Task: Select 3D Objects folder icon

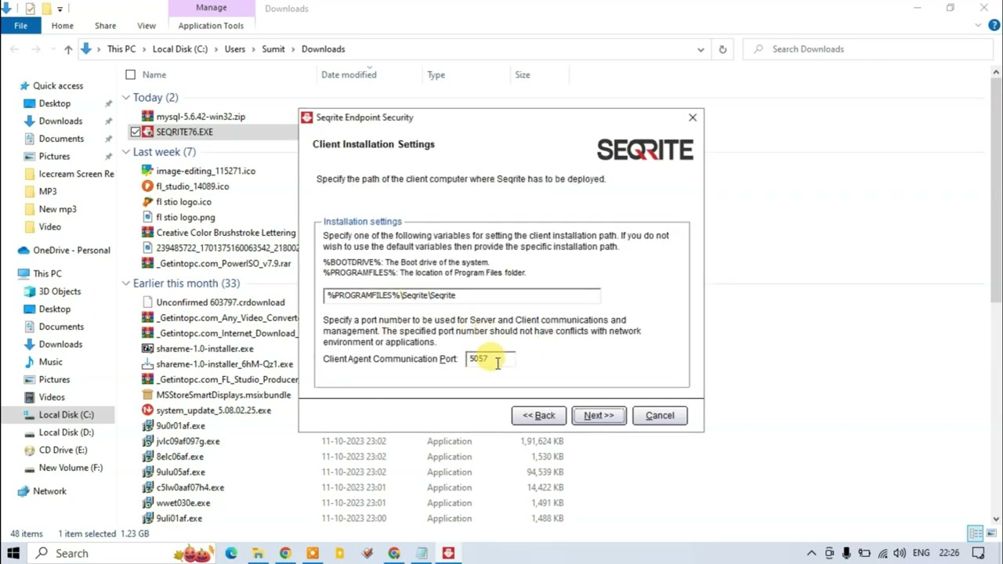Action: coord(30,291)
